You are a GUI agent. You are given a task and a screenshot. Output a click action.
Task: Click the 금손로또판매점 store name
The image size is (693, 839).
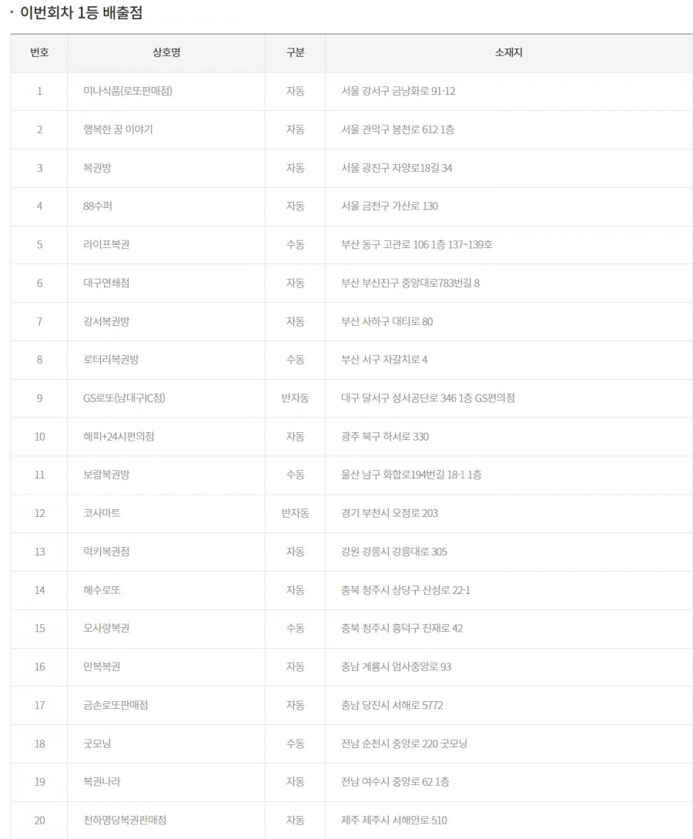pos(115,705)
